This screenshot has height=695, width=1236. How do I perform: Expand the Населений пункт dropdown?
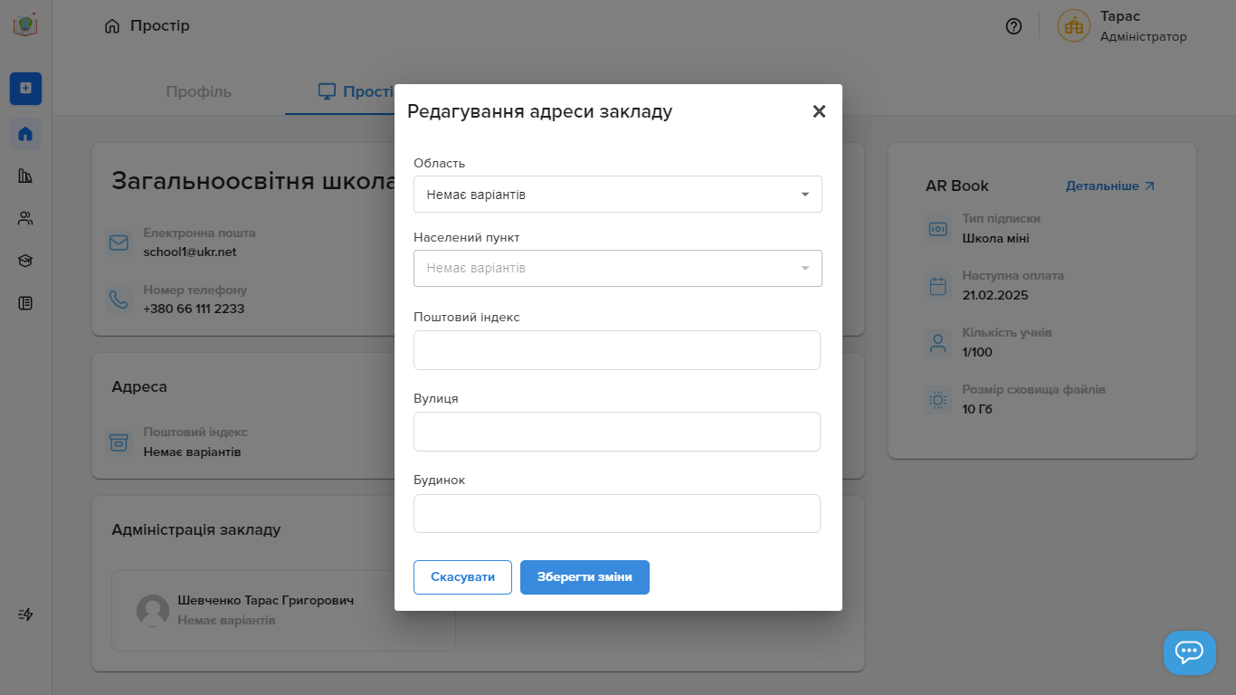(x=617, y=269)
